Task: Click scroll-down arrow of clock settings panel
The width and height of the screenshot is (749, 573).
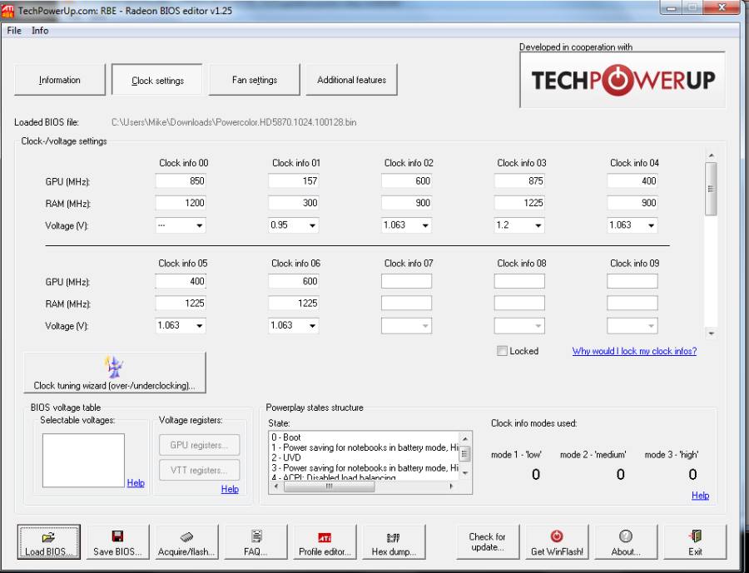Action: click(711, 333)
